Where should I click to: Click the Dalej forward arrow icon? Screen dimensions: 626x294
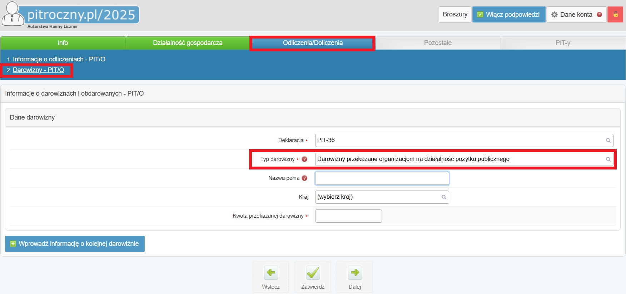pyautogui.click(x=355, y=273)
